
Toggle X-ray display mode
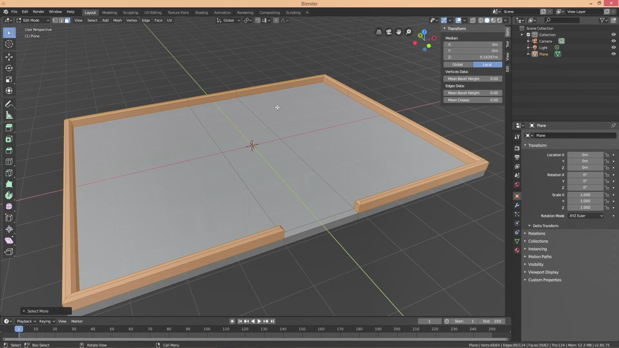pos(473,20)
